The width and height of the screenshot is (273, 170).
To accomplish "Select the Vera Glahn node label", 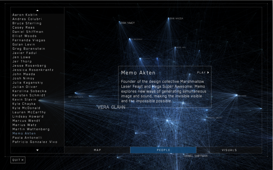I will point(111,107).
